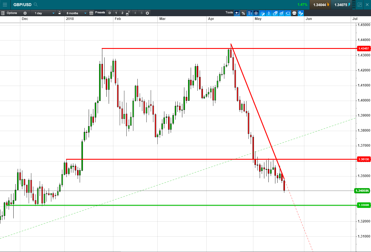Click the Dec month axis label

pos(25,19)
